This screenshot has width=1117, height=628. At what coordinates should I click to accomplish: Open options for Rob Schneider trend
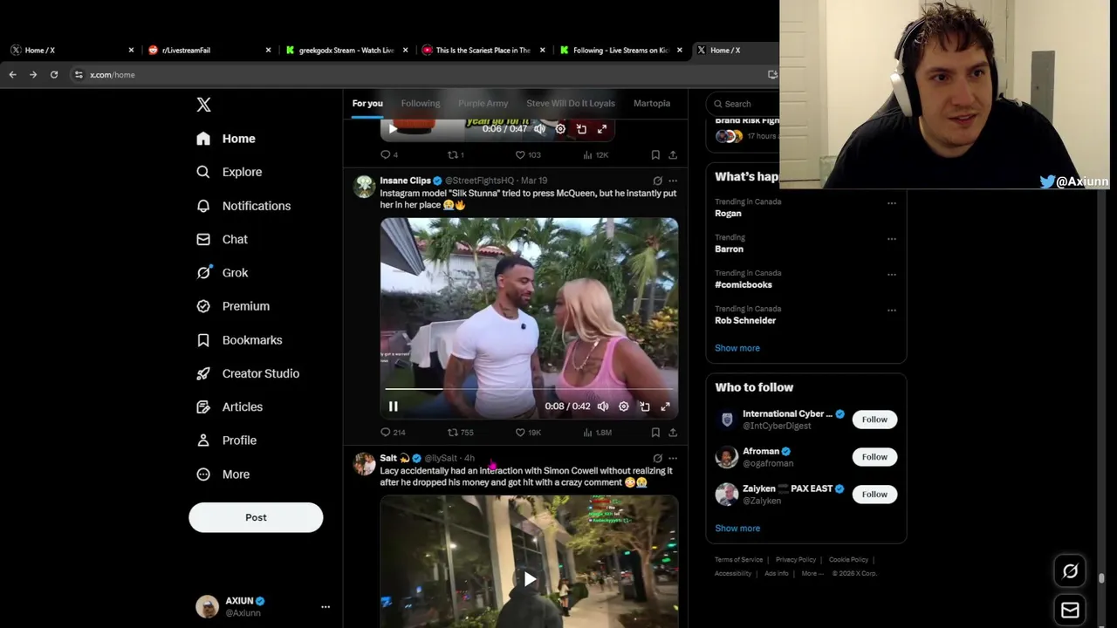coord(892,311)
